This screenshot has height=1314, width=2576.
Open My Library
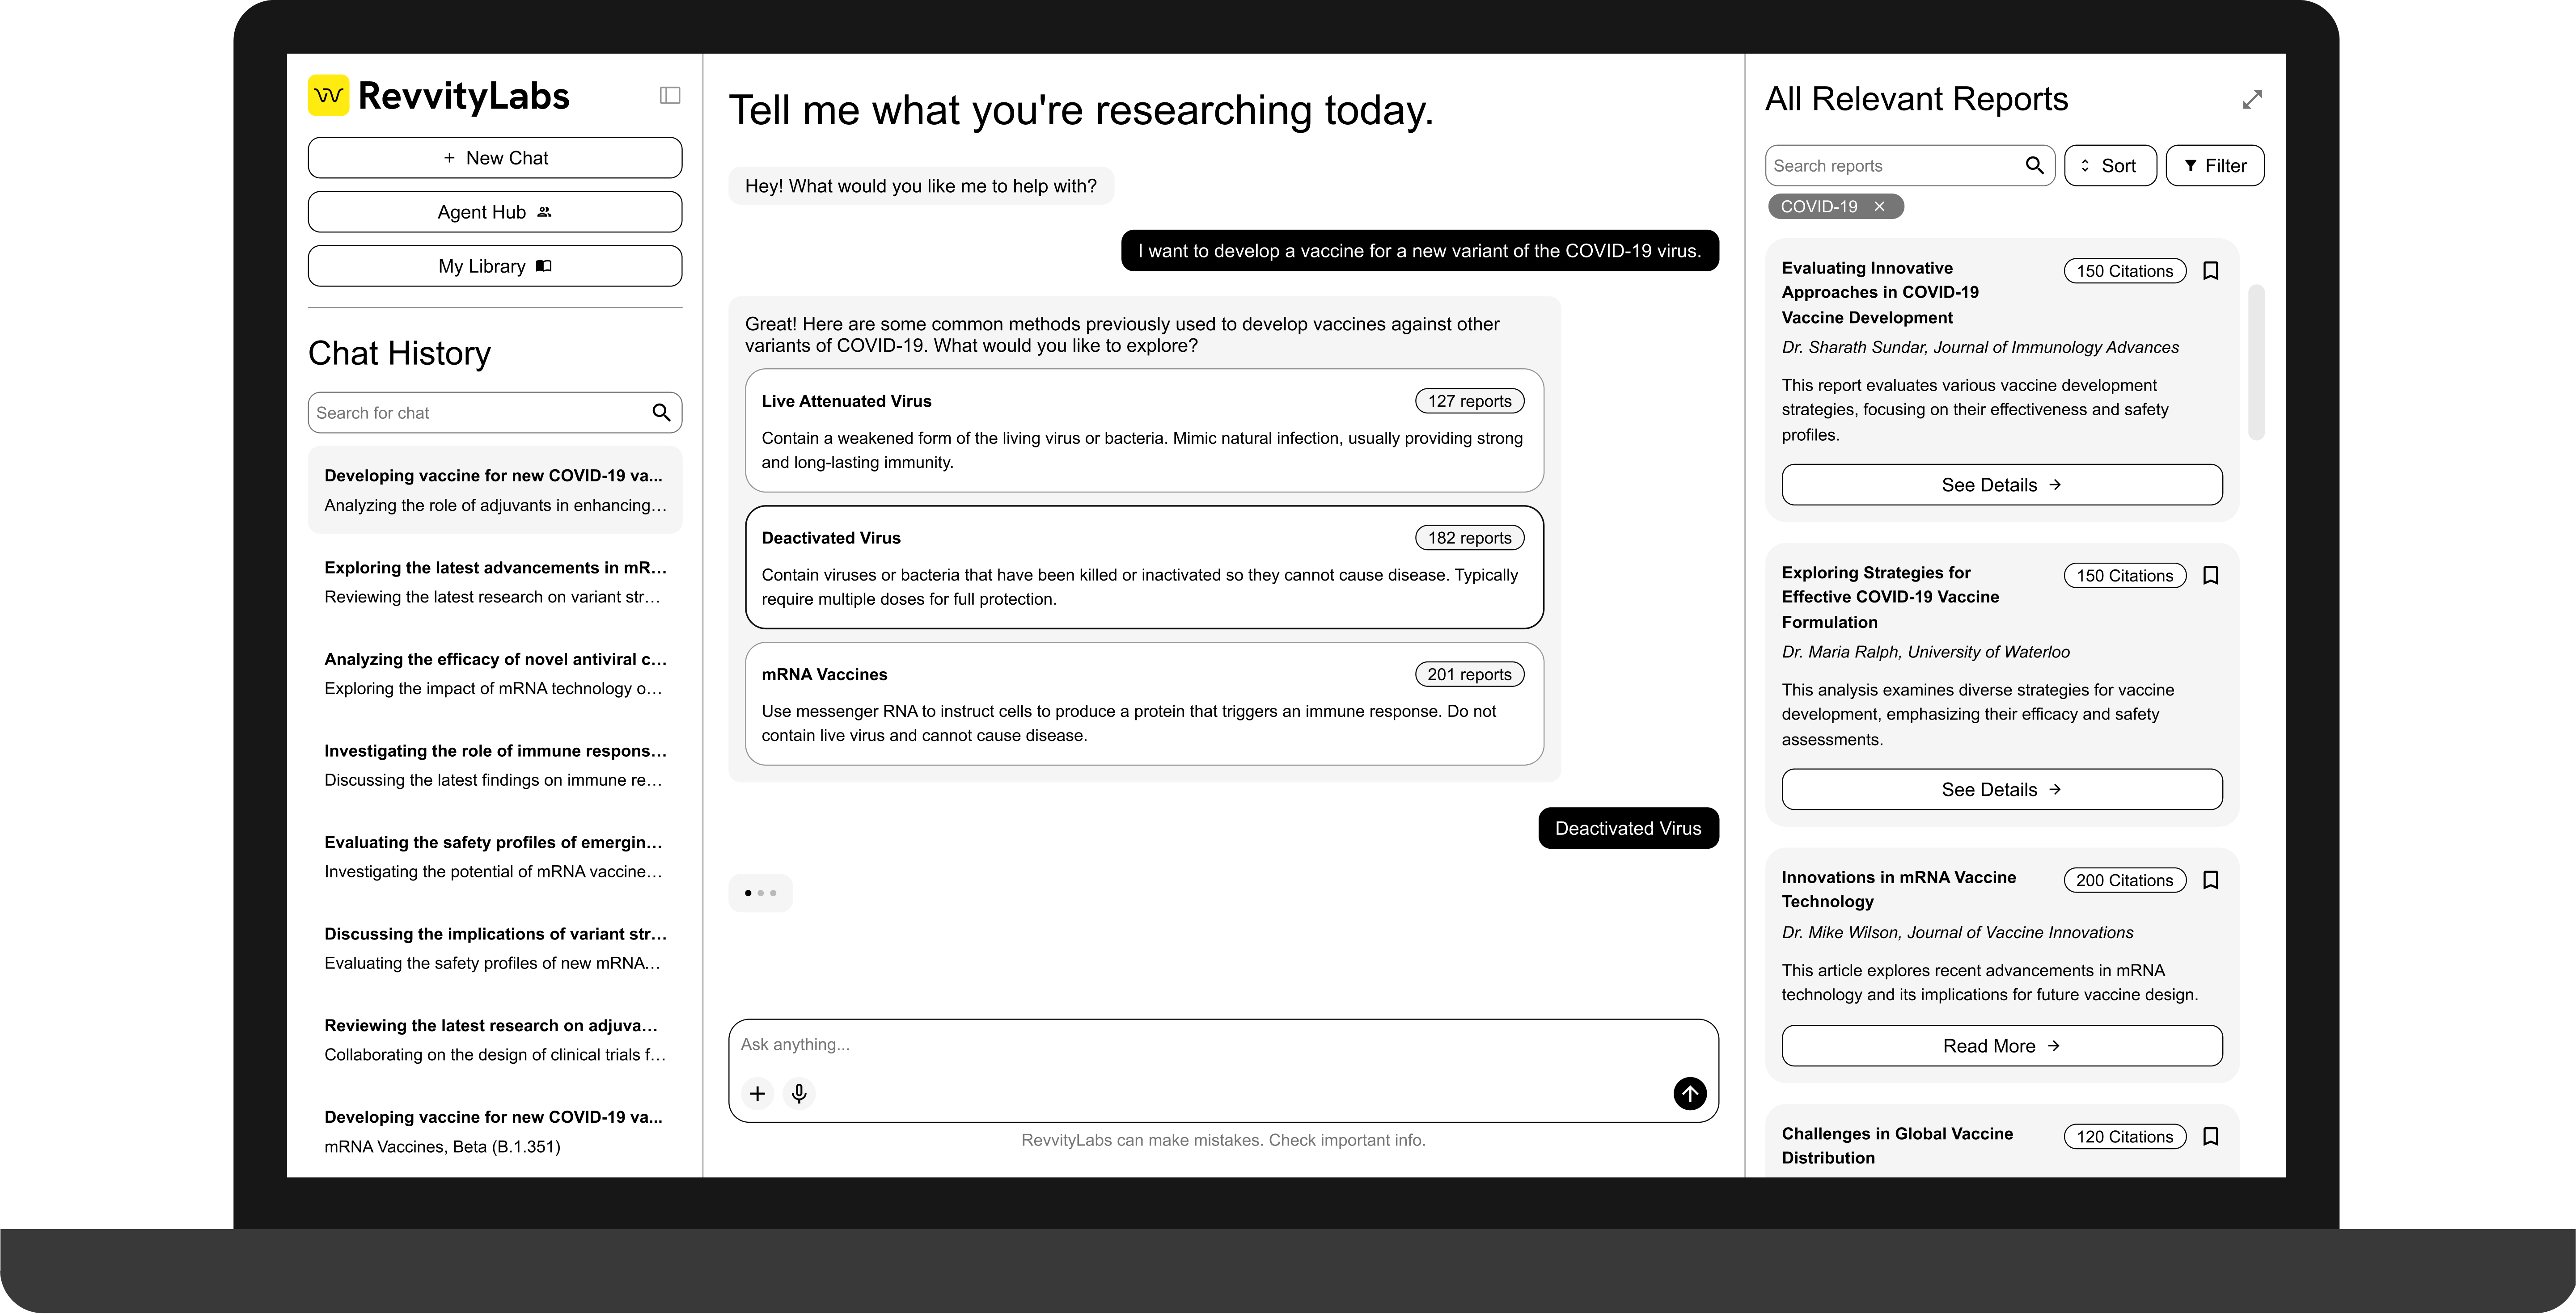tap(495, 266)
